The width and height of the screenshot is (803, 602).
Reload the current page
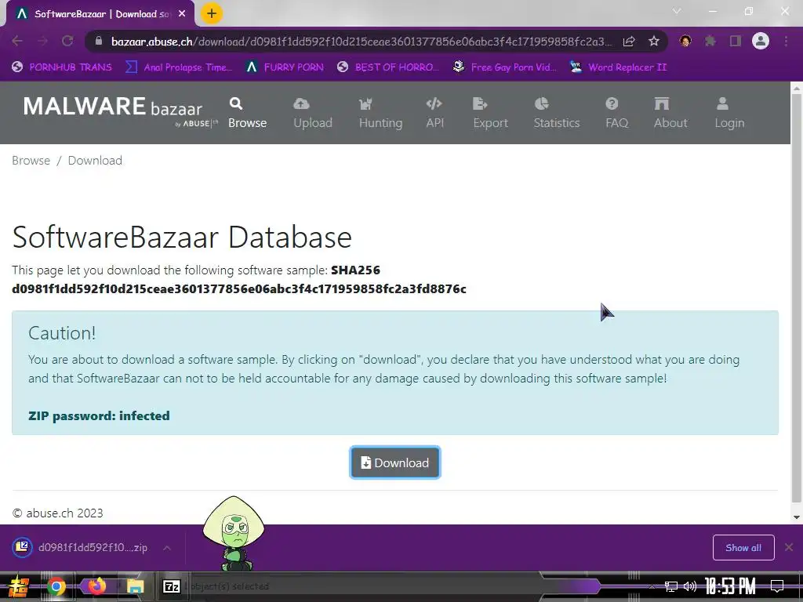tap(67, 41)
